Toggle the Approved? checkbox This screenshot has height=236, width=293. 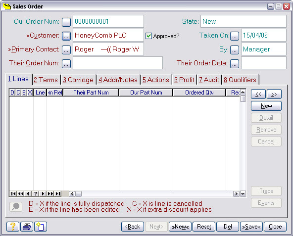click(x=149, y=36)
